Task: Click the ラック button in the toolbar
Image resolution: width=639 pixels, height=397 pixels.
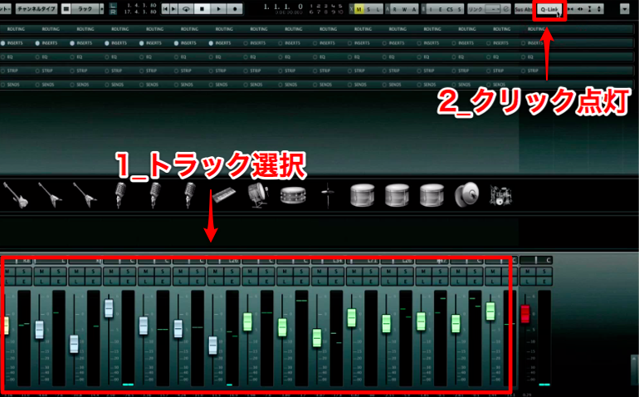Action: 85,8
